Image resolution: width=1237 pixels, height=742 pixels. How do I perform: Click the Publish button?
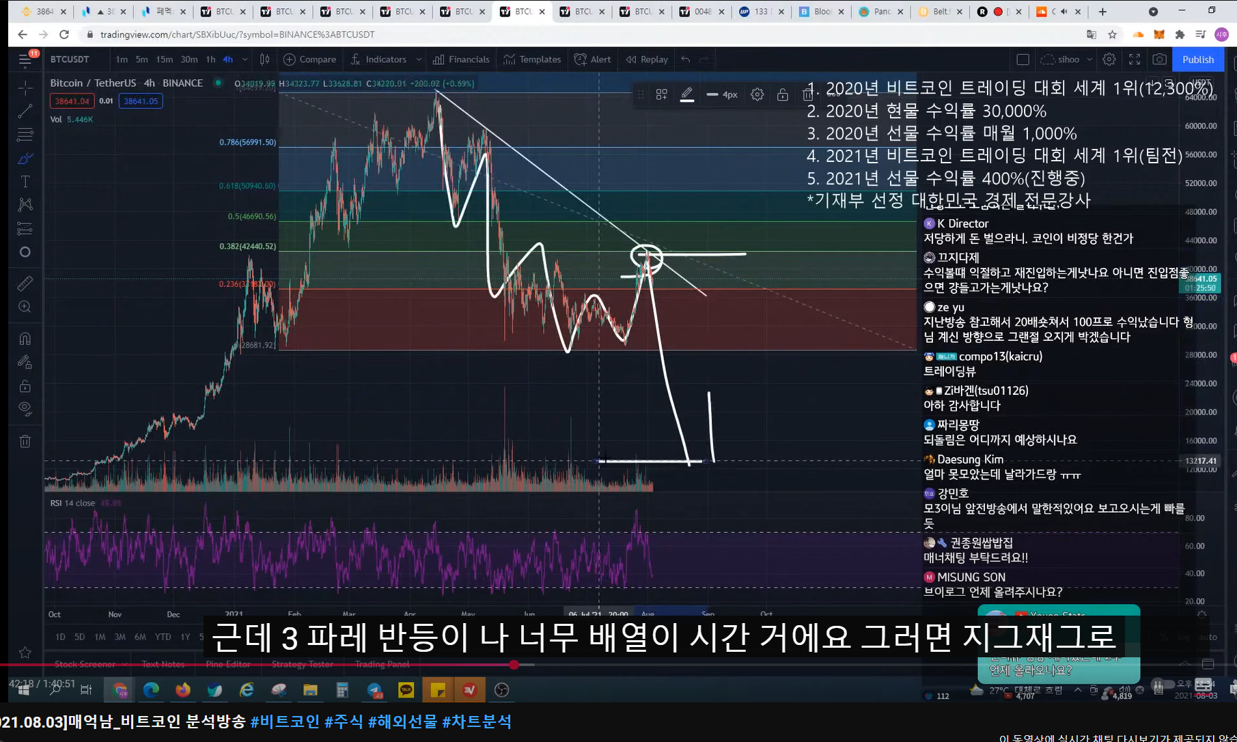pyautogui.click(x=1198, y=59)
